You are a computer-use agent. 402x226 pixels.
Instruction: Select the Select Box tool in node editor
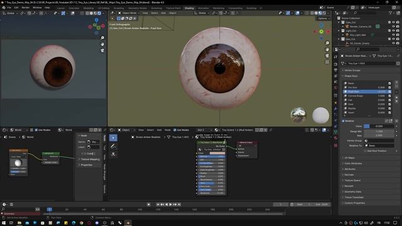tap(113, 138)
